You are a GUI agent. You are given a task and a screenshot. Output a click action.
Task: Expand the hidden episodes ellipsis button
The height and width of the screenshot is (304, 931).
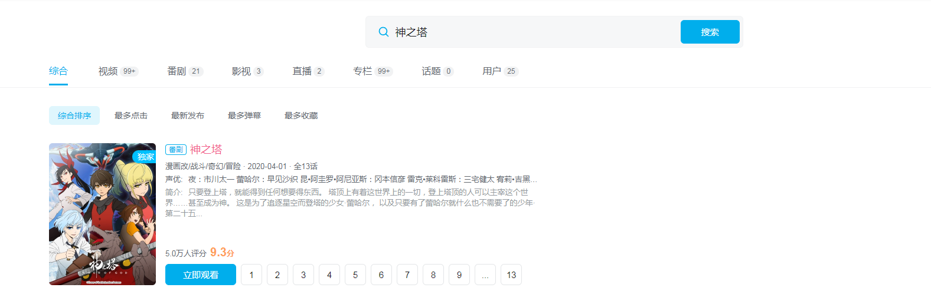485,275
